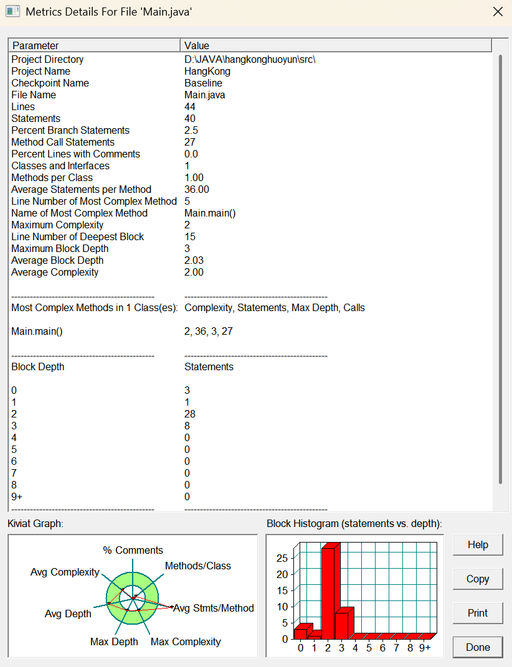The height and width of the screenshot is (667, 512).
Task: Click Avg Stmts/Method label in Kiviat graph
Action: click(214, 609)
